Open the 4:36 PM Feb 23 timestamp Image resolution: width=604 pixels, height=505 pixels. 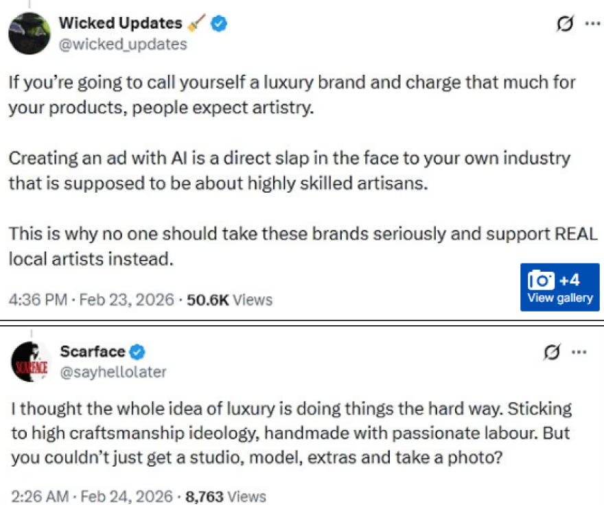point(91,300)
